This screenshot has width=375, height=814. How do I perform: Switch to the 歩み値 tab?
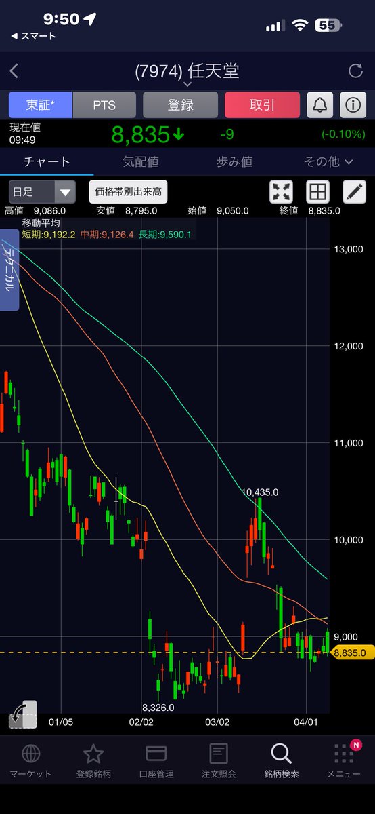pos(234,161)
